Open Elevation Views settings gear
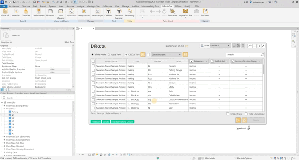Viewport: 299px width, 160px height. (185, 55)
